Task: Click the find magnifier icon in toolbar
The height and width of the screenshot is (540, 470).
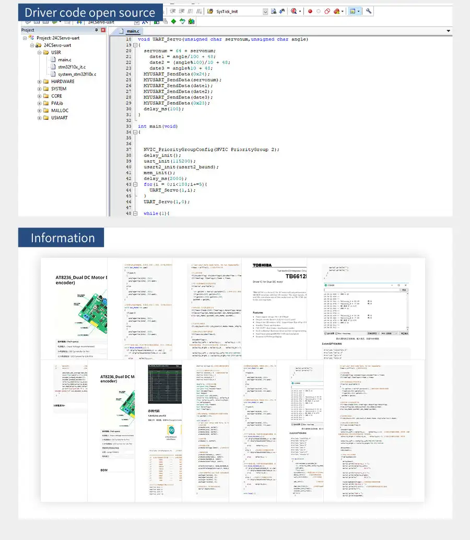Action: [295, 11]
